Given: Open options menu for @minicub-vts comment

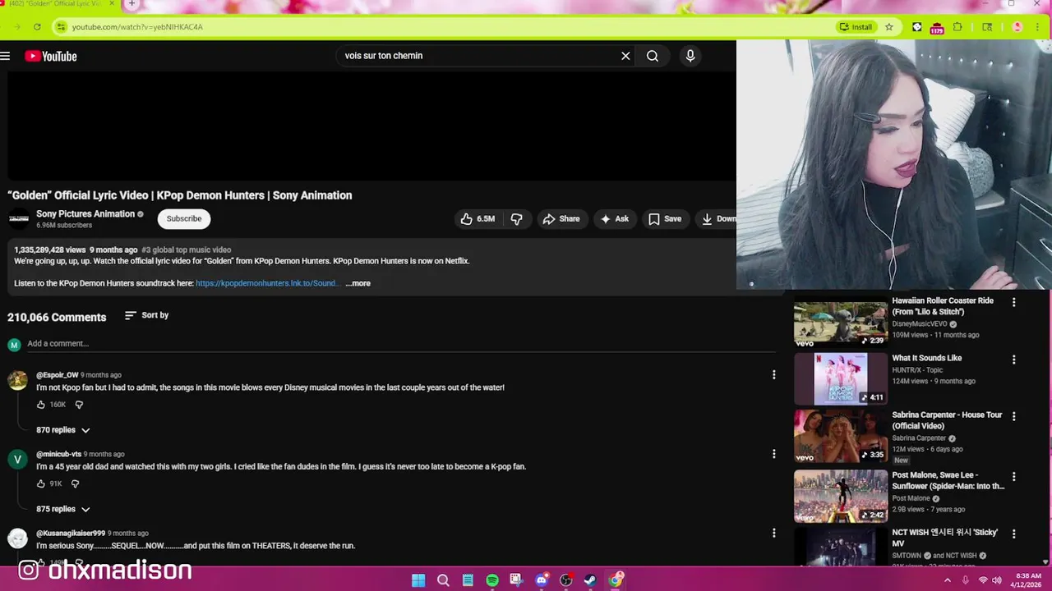Looking at the screenshot, I should click(773, 454).
